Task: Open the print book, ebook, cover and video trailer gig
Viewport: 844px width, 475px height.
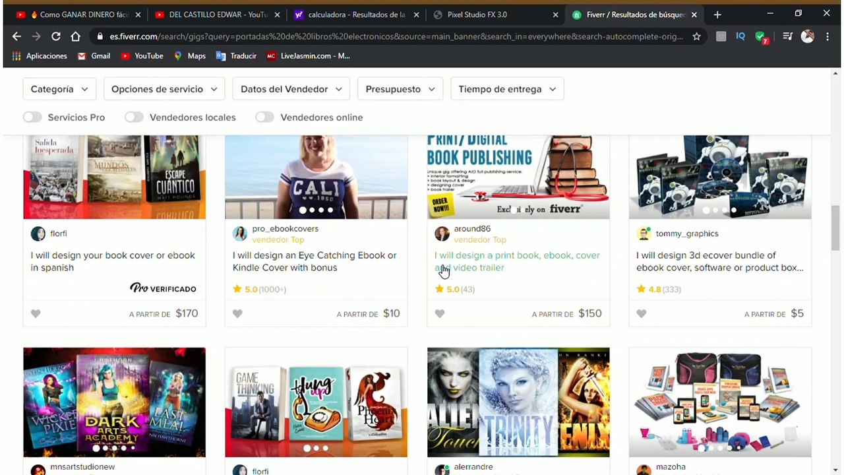Action: (x=517, y=261)
